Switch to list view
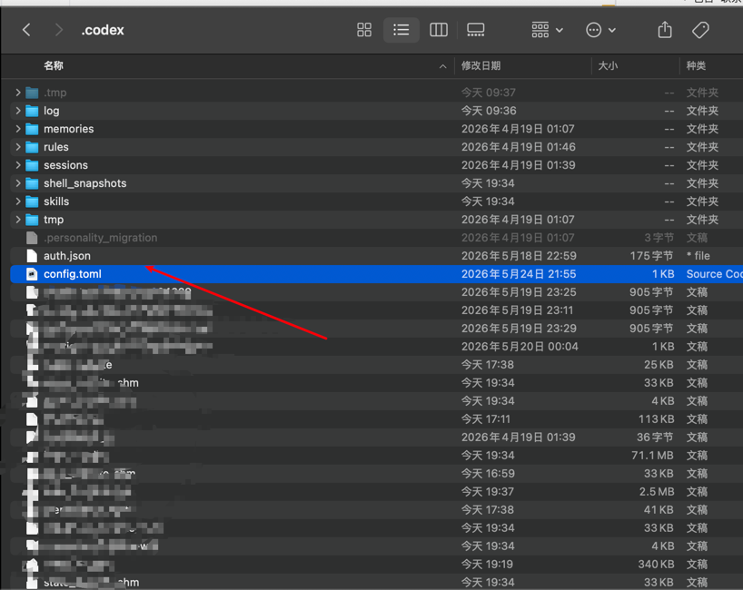743x590 pixels. point(401,30)
